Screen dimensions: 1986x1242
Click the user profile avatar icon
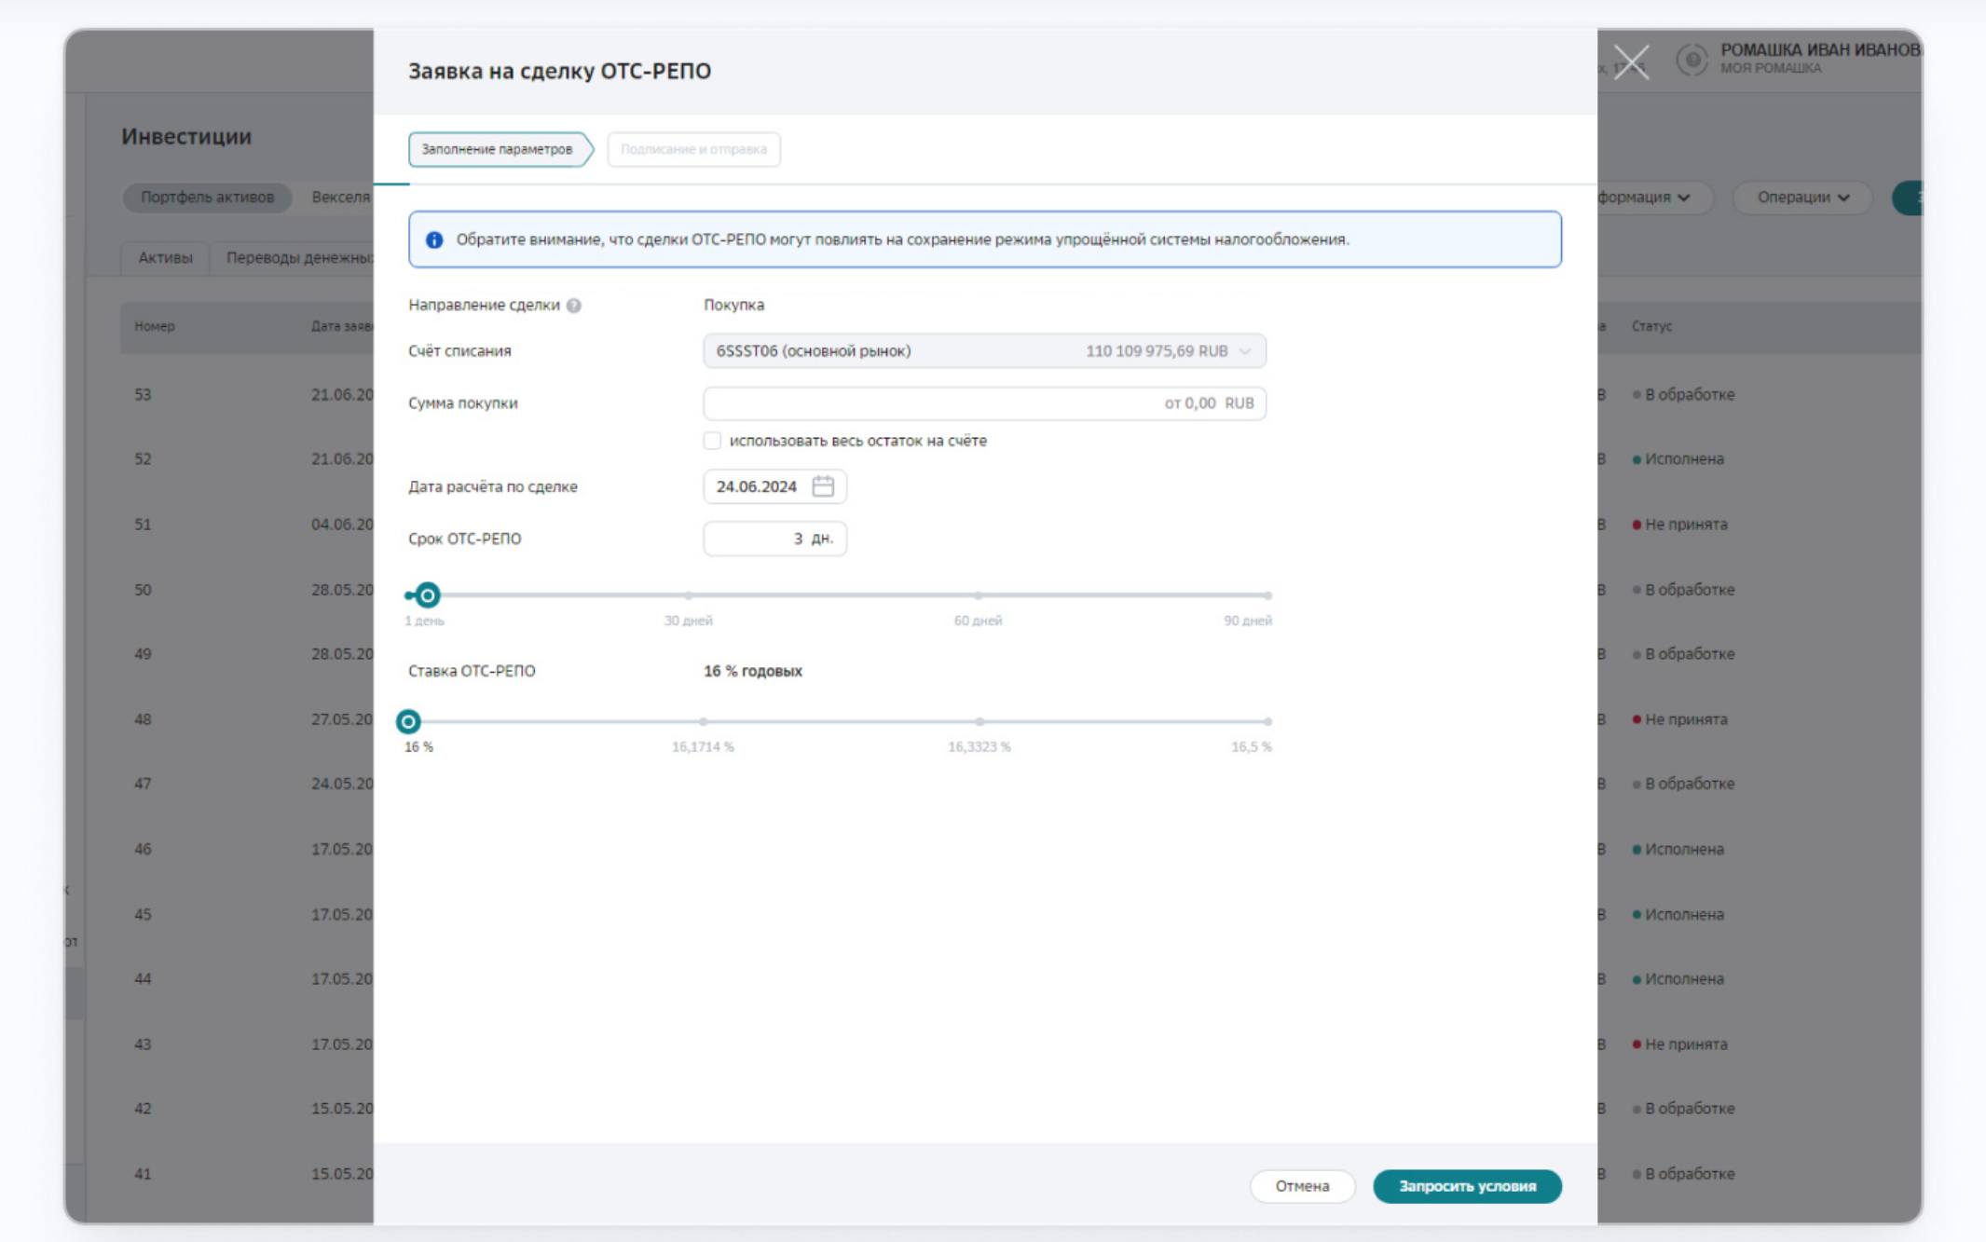pos(1692,60)
